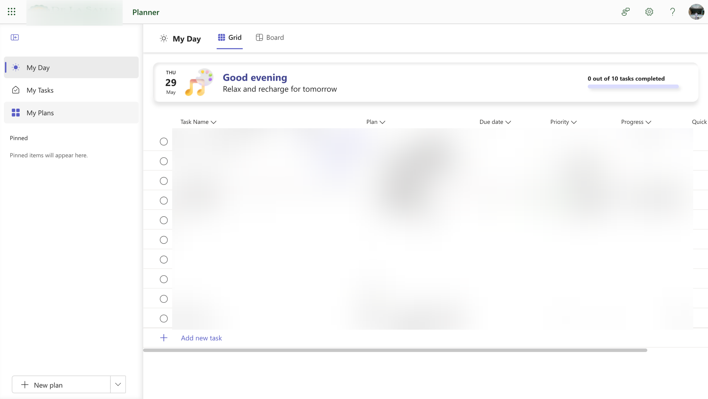Click the Board view icon in tab bar
Screen dimensions: 708x399
click(x=259, y=37)
